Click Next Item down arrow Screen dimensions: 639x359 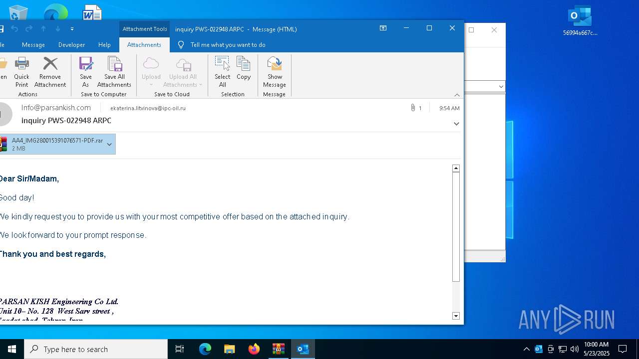[x=58, y=29]
